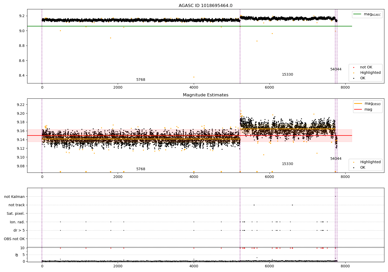Click the orange mag OBSID legend entry

point(368,104)
